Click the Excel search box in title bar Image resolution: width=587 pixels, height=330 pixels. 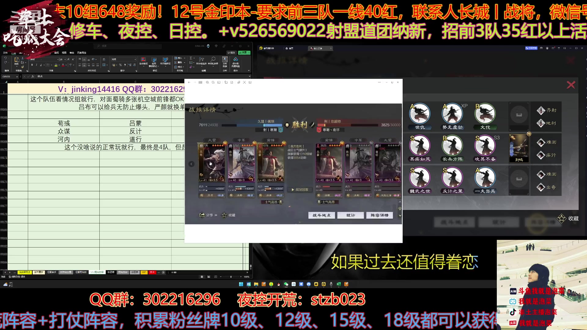click(128, 46)
